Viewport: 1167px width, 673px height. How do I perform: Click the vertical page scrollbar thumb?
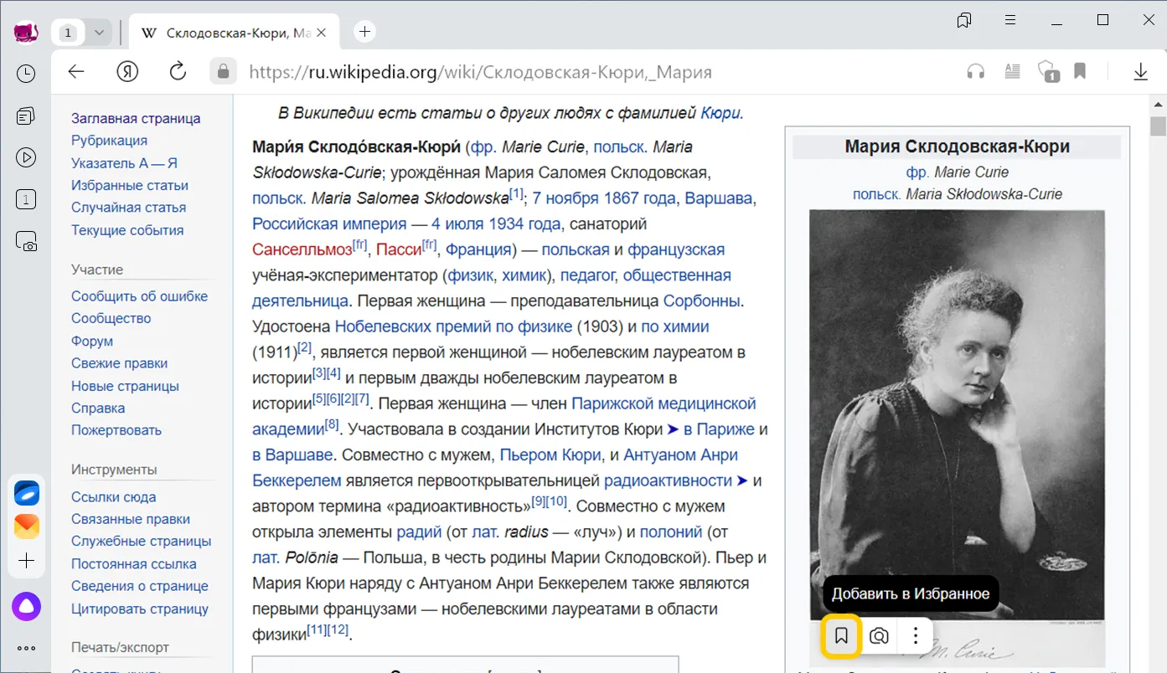click(x=1158, y=126)
